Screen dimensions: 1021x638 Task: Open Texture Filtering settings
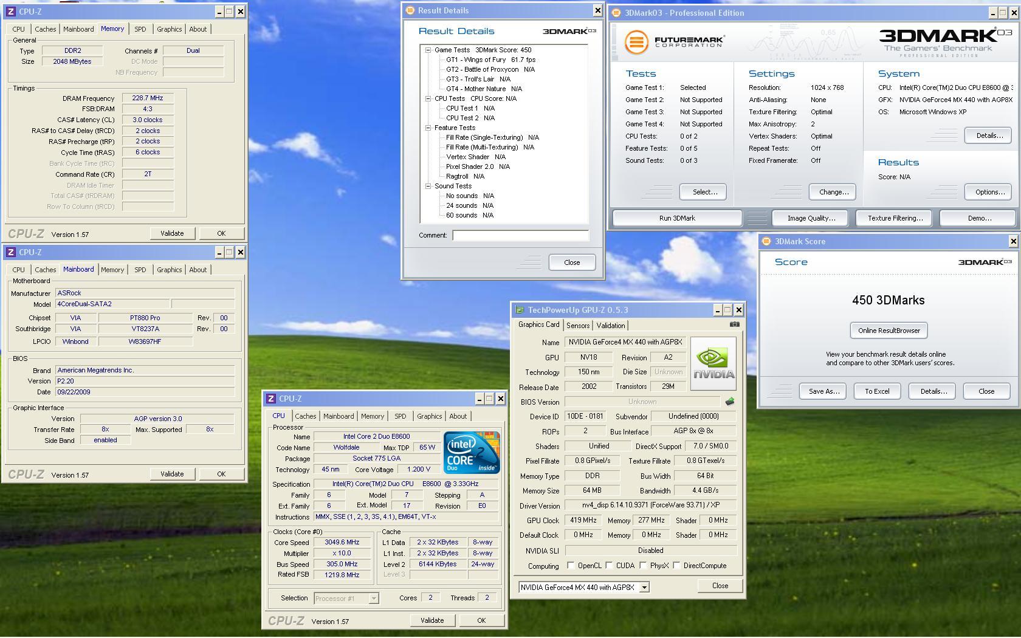tap(895, 218)
